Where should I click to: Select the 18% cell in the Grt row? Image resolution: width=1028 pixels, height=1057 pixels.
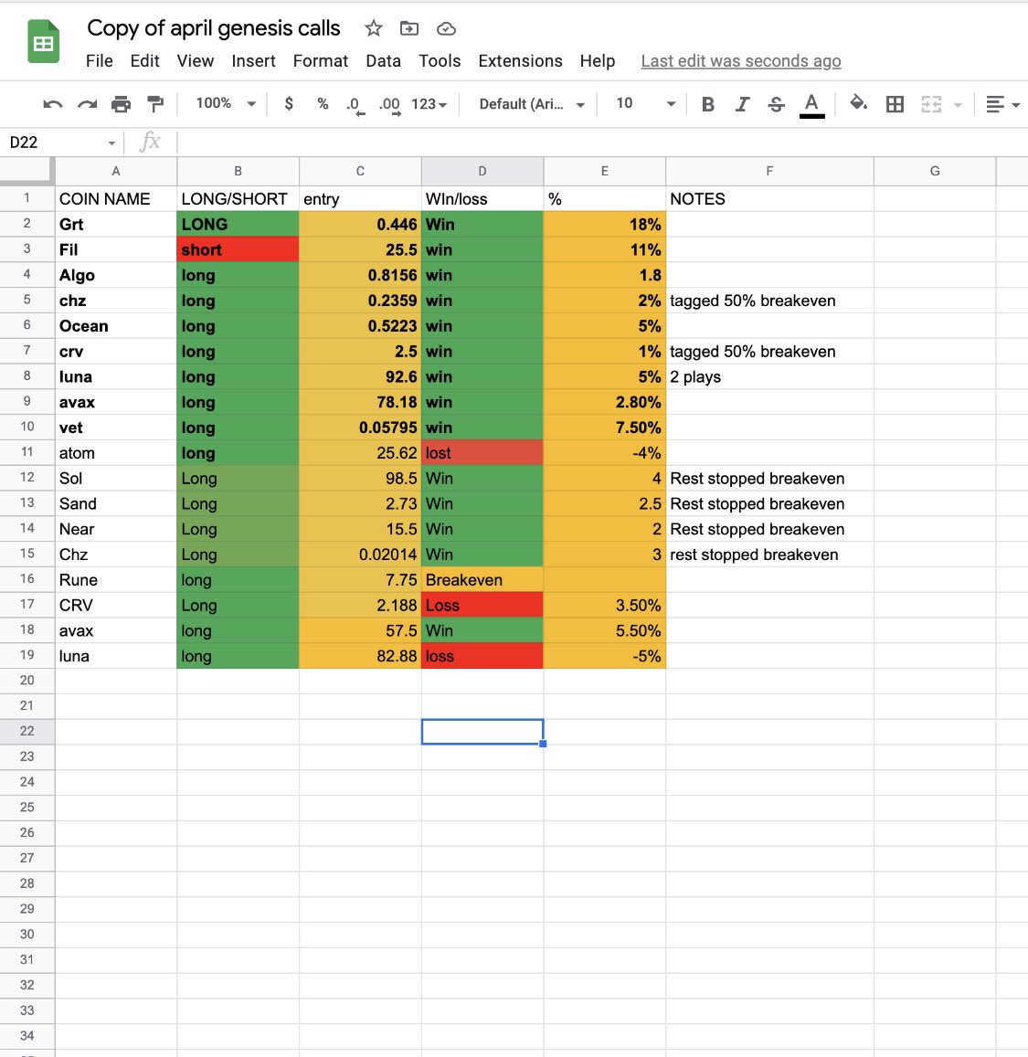tap(604, 225)
